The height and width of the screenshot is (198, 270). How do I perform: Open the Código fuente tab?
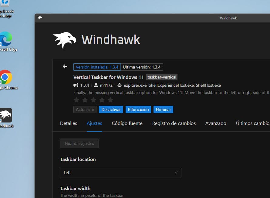coord(127,123)
